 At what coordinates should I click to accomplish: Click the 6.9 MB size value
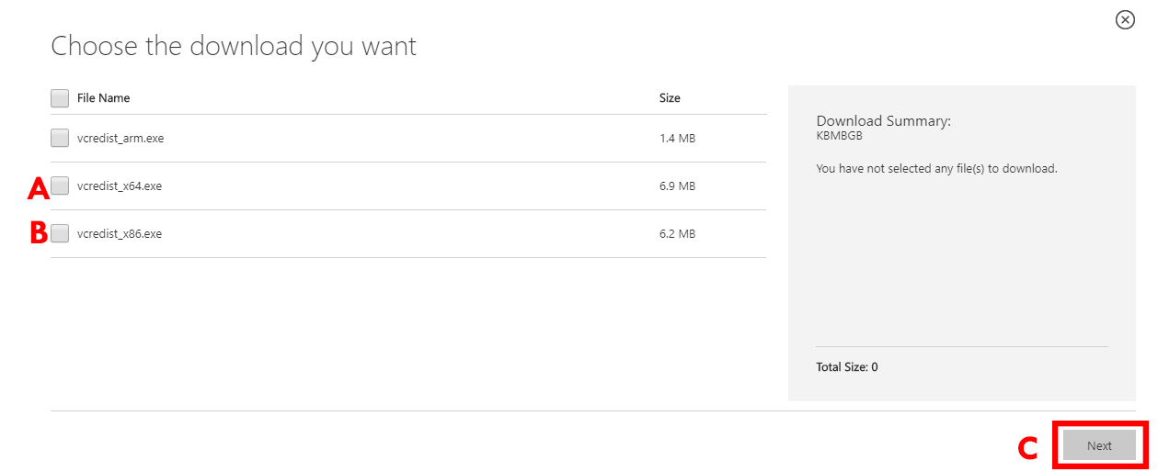coord(677,186)
